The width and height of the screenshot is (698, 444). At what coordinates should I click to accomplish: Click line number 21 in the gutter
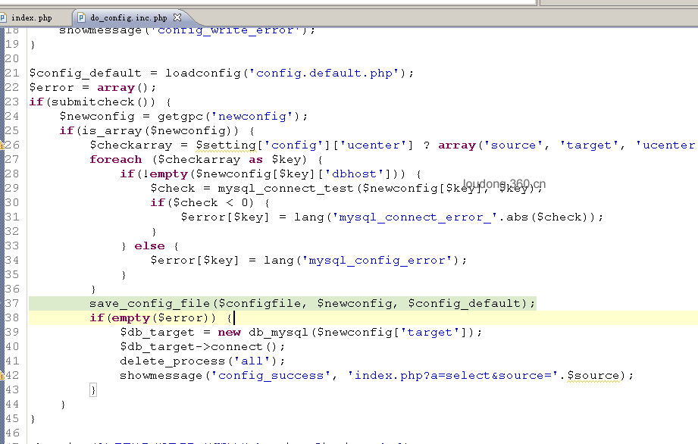[x=12, y=73]
